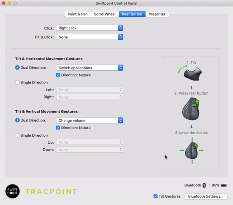Select vertical Single Direction radio button
Viewport: 233px width, 205px height.
17,135
